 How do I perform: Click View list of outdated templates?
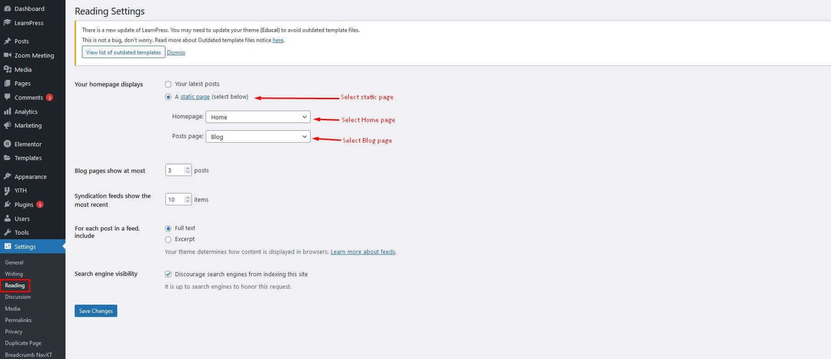(124, 52)
